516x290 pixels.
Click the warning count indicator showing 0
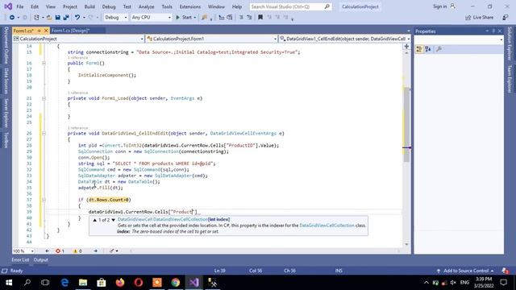77,251
